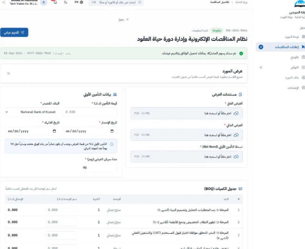305x249 pixels.
Task: Focus the top search field
Action: tap(116, 2)
